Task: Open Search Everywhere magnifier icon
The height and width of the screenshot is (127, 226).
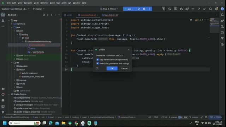Action: tap(210, 9)
